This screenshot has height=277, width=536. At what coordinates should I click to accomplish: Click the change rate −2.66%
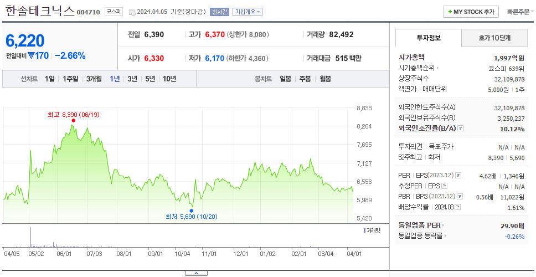tap(70, 56)
